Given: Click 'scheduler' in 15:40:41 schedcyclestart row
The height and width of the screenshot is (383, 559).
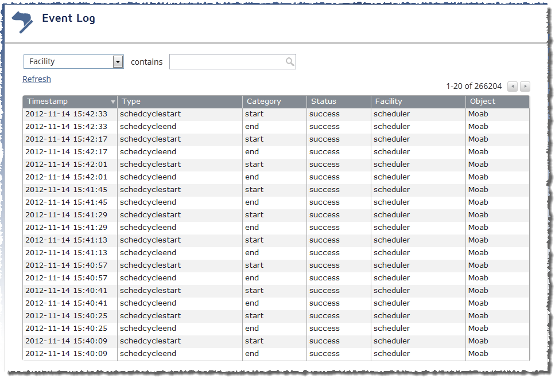Looking at the screenshot, I should point(391,291).
